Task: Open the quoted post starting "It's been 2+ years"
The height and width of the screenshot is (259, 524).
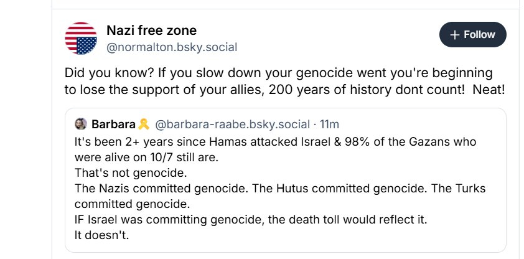Action: click(274, 141)
